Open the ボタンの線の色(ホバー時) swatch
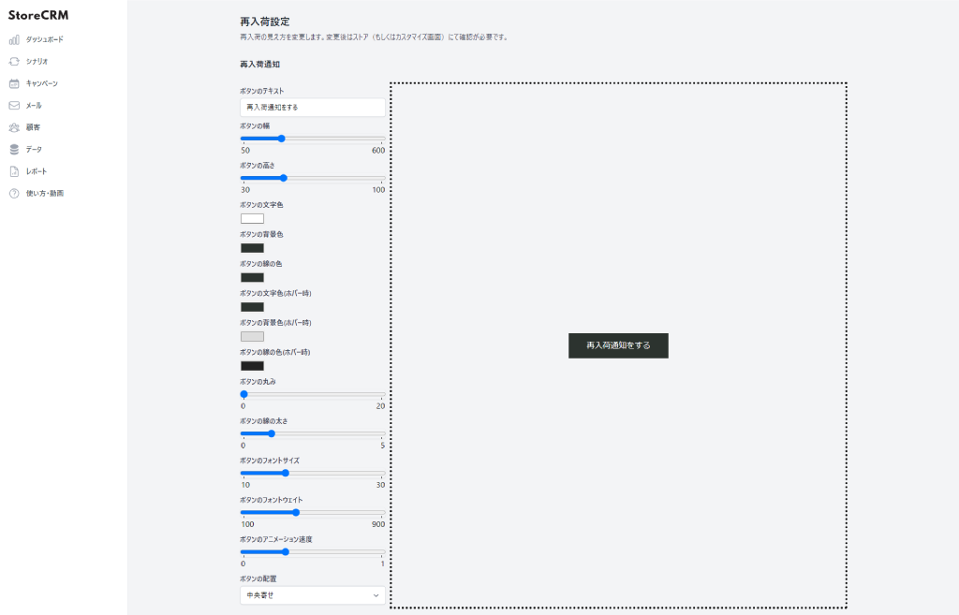The height and width of the screenshot is (615, 959). [x=252, y=366]
